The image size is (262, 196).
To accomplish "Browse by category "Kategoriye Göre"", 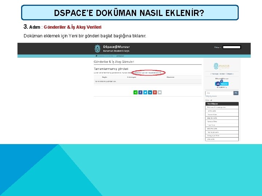I will (x=222, y=136).
